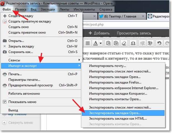Image resolution: width=172 pixels, height=133 pixels.
Task: Choose Открыть... in File menu
Action: tap(41, 41)
